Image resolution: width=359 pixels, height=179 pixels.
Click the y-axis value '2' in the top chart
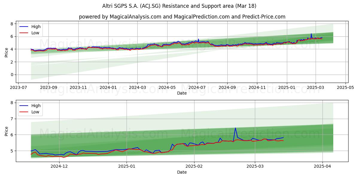(x=11, y=62)
